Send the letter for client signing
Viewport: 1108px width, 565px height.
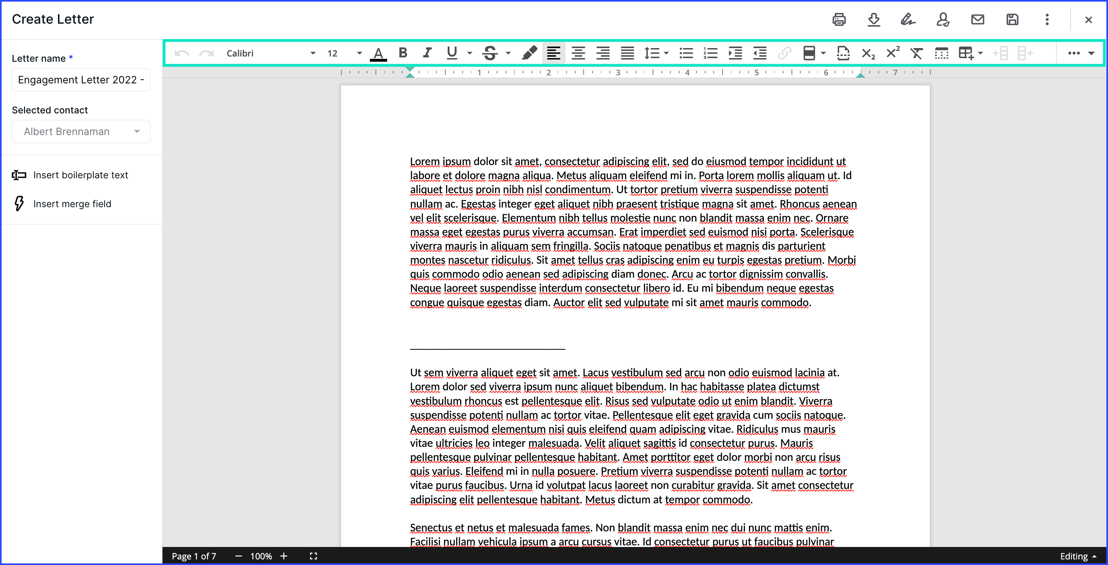[x=943, y=19]
